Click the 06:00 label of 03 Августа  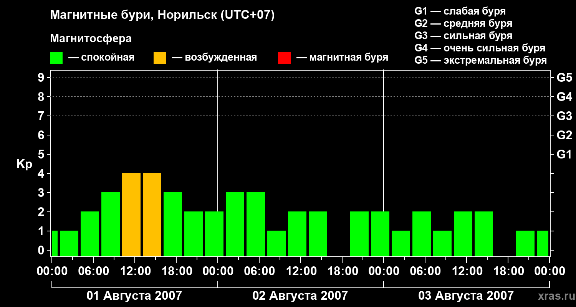coord(425,271)
